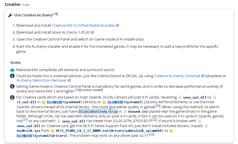The height and width of the screenshot is (144, 238).
Task: Click the citation needed tag
Action: click(x=92, y=90)
